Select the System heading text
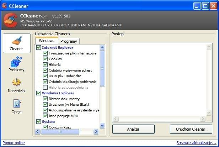 pos(48,122)
